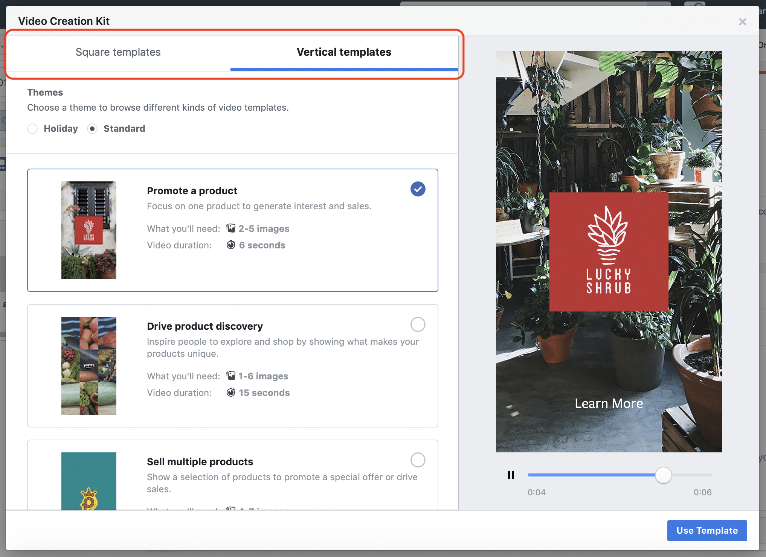
Task: Select the Sell multiple products radio circle
Action: [418, 460]
